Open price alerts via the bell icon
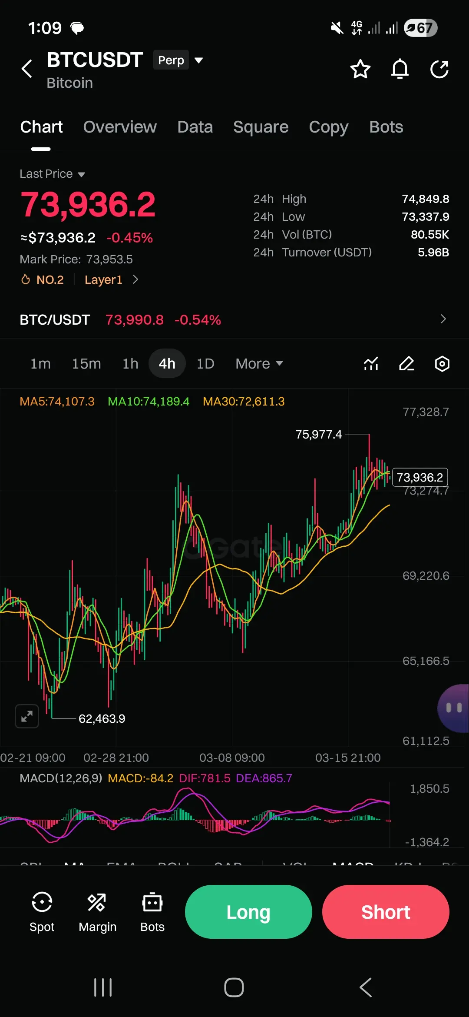469x1017 pixels. pos(400,69)
